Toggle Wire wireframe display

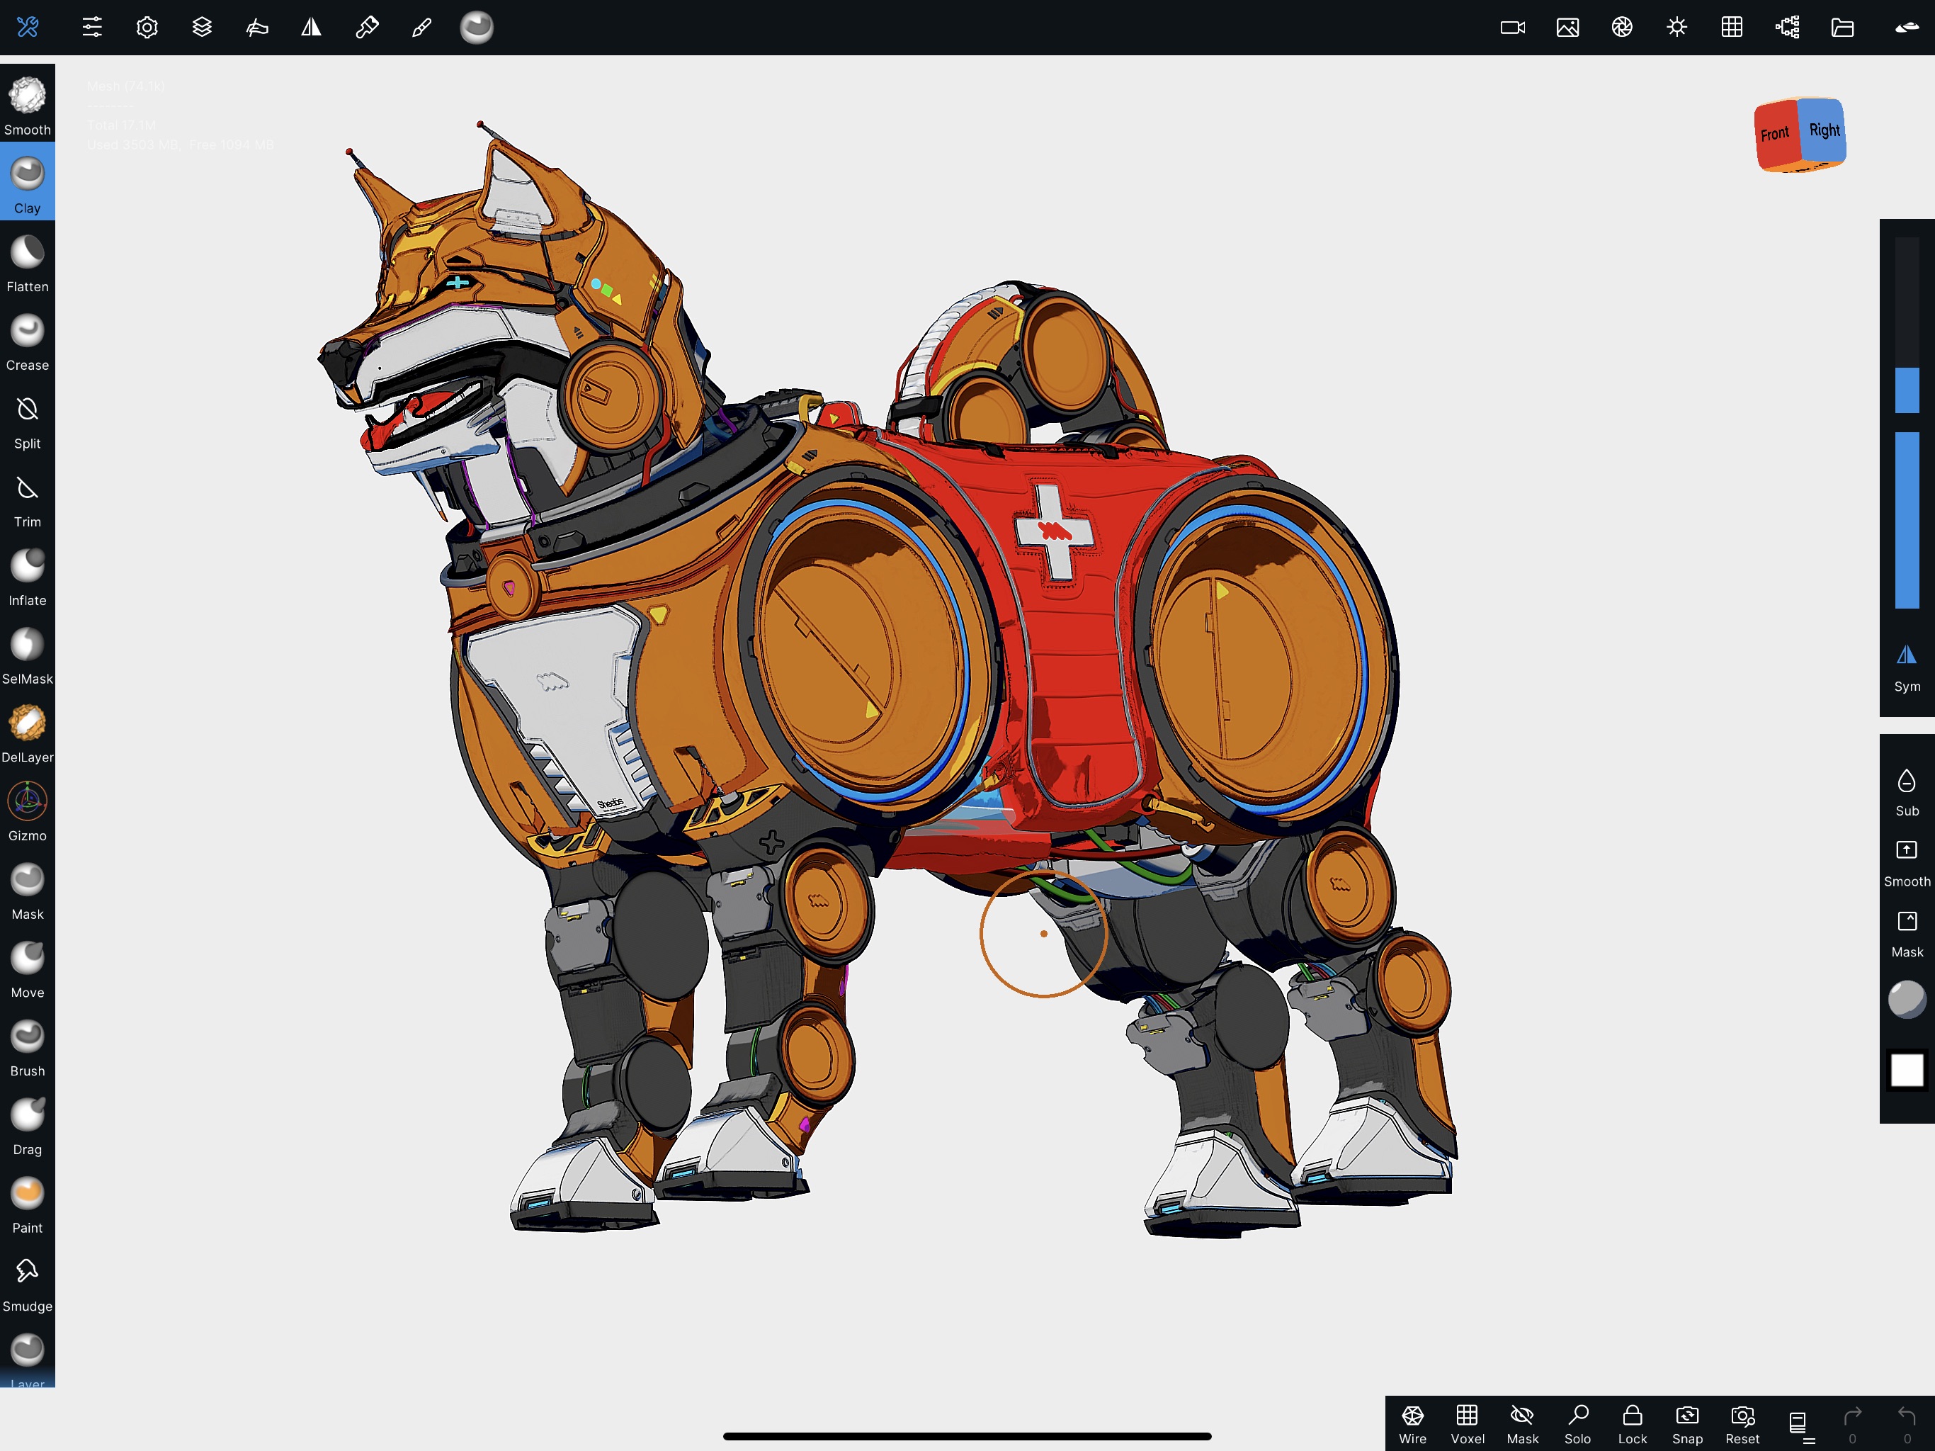pyautogui.click(x=1412, y=1422)
